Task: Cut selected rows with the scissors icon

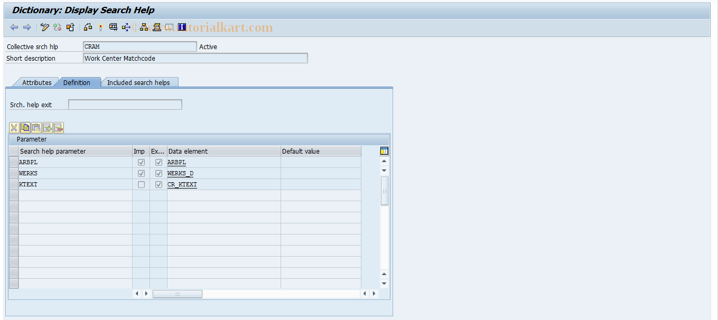Action: click(x=13, y=127)
